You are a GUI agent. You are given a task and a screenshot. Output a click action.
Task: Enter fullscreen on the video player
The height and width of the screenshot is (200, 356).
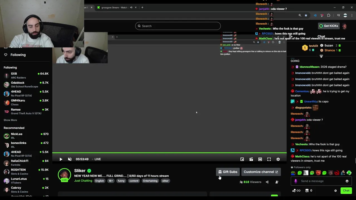[x=269, y=159]
